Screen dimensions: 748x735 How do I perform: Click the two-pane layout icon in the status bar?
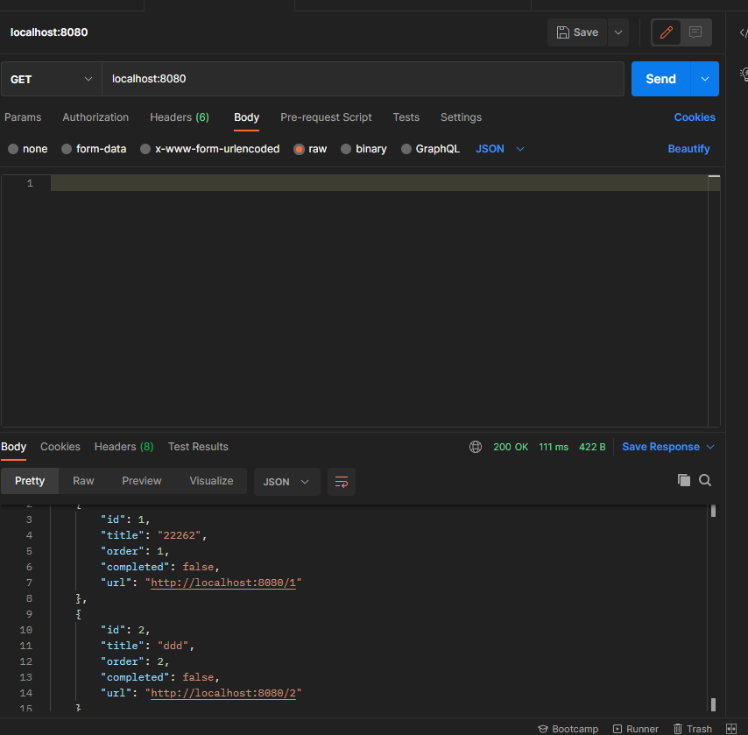(731, 729)
